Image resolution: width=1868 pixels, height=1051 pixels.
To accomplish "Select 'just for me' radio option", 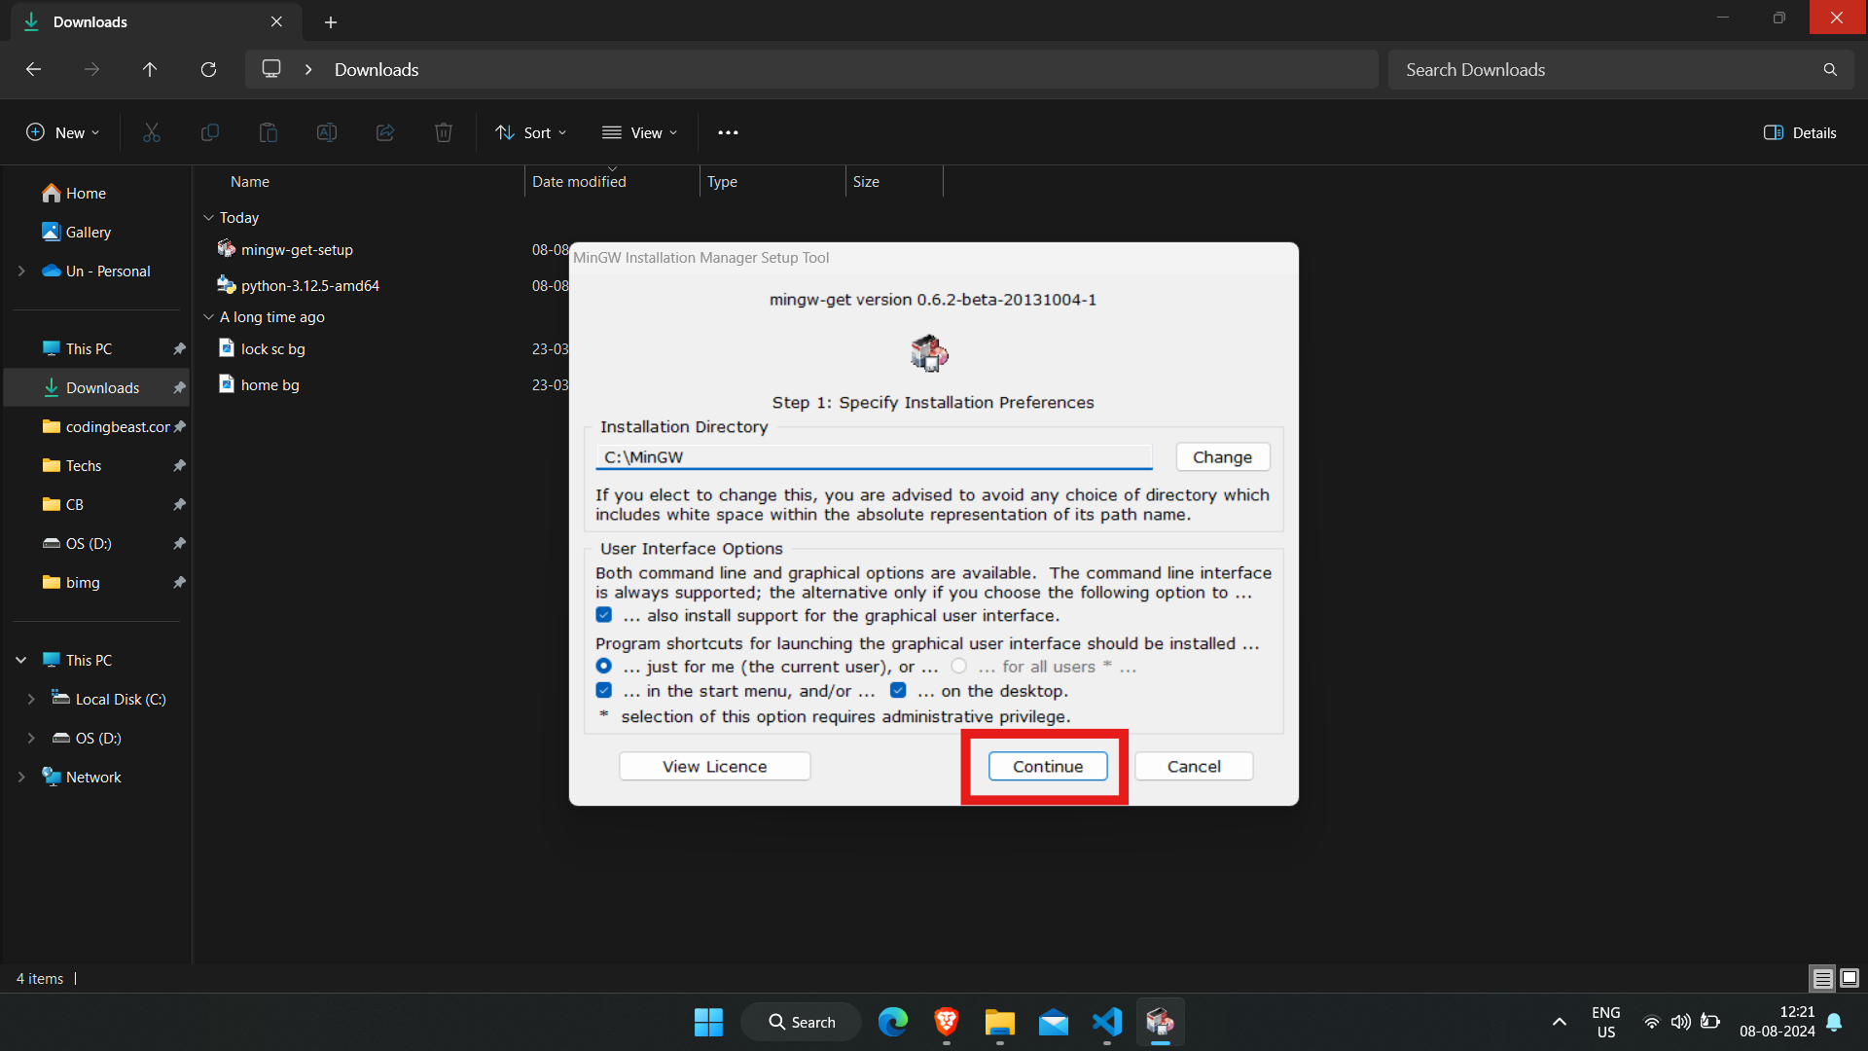I will (604, 666).
